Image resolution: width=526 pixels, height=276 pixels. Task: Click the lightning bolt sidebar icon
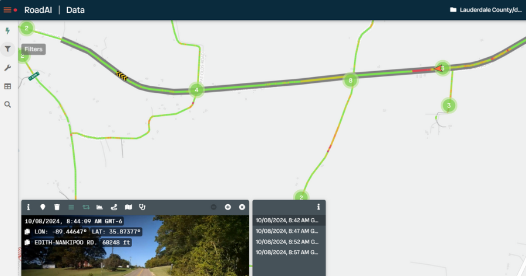(8, 31)
